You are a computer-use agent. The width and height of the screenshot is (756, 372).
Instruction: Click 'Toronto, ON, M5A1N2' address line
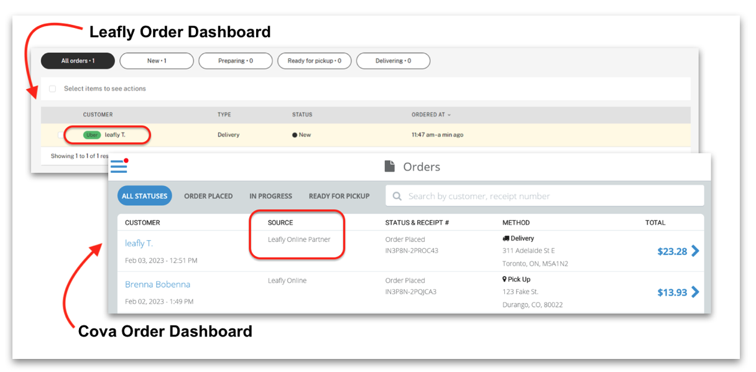(535, 264)
